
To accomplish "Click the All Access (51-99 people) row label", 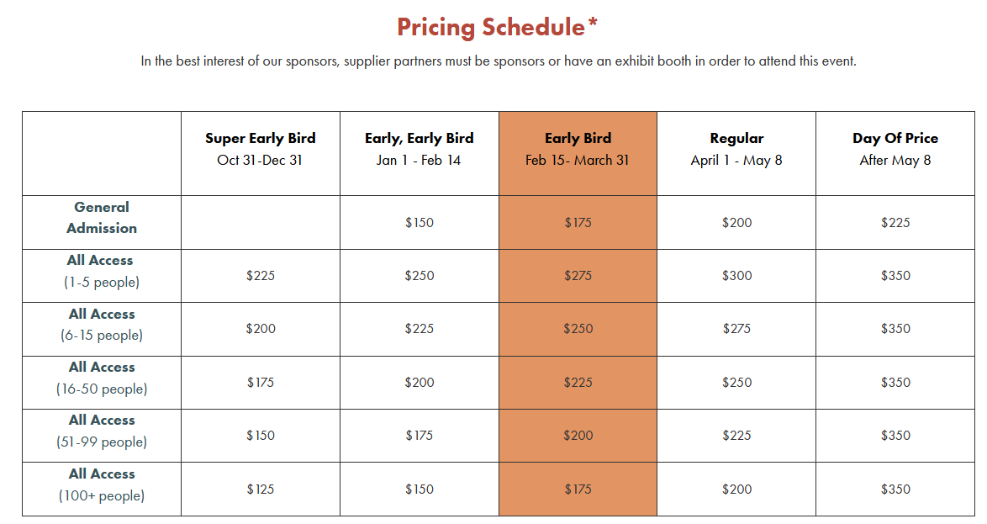I will pyautogui.click(x=102, y=431).
